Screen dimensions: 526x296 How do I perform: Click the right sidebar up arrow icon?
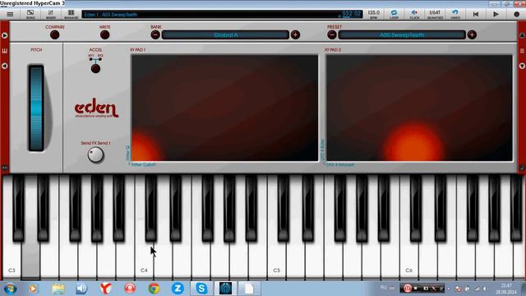pyautogui.click(x=522, y=35)
